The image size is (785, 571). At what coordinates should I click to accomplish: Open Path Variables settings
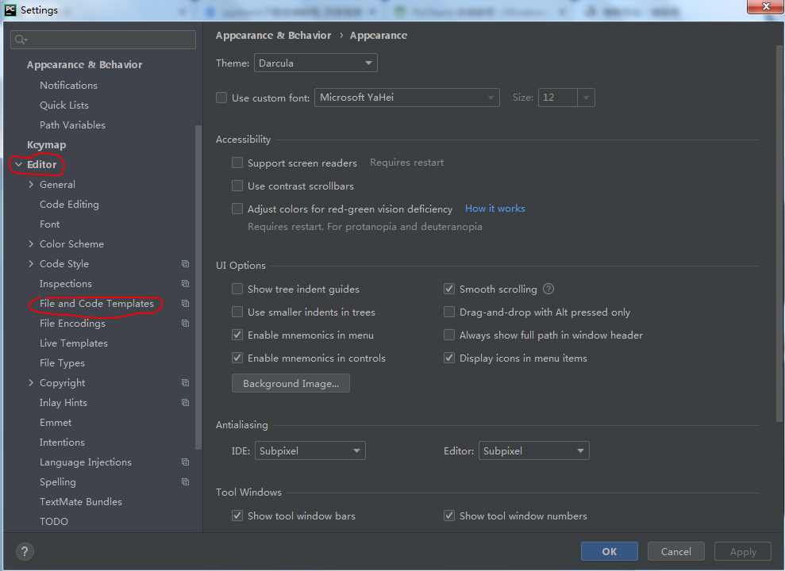click(72, 125)
